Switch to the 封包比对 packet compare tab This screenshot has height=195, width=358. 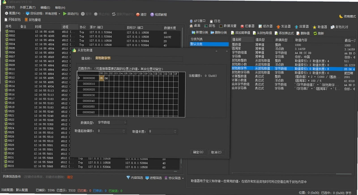(x=340, y=27)
